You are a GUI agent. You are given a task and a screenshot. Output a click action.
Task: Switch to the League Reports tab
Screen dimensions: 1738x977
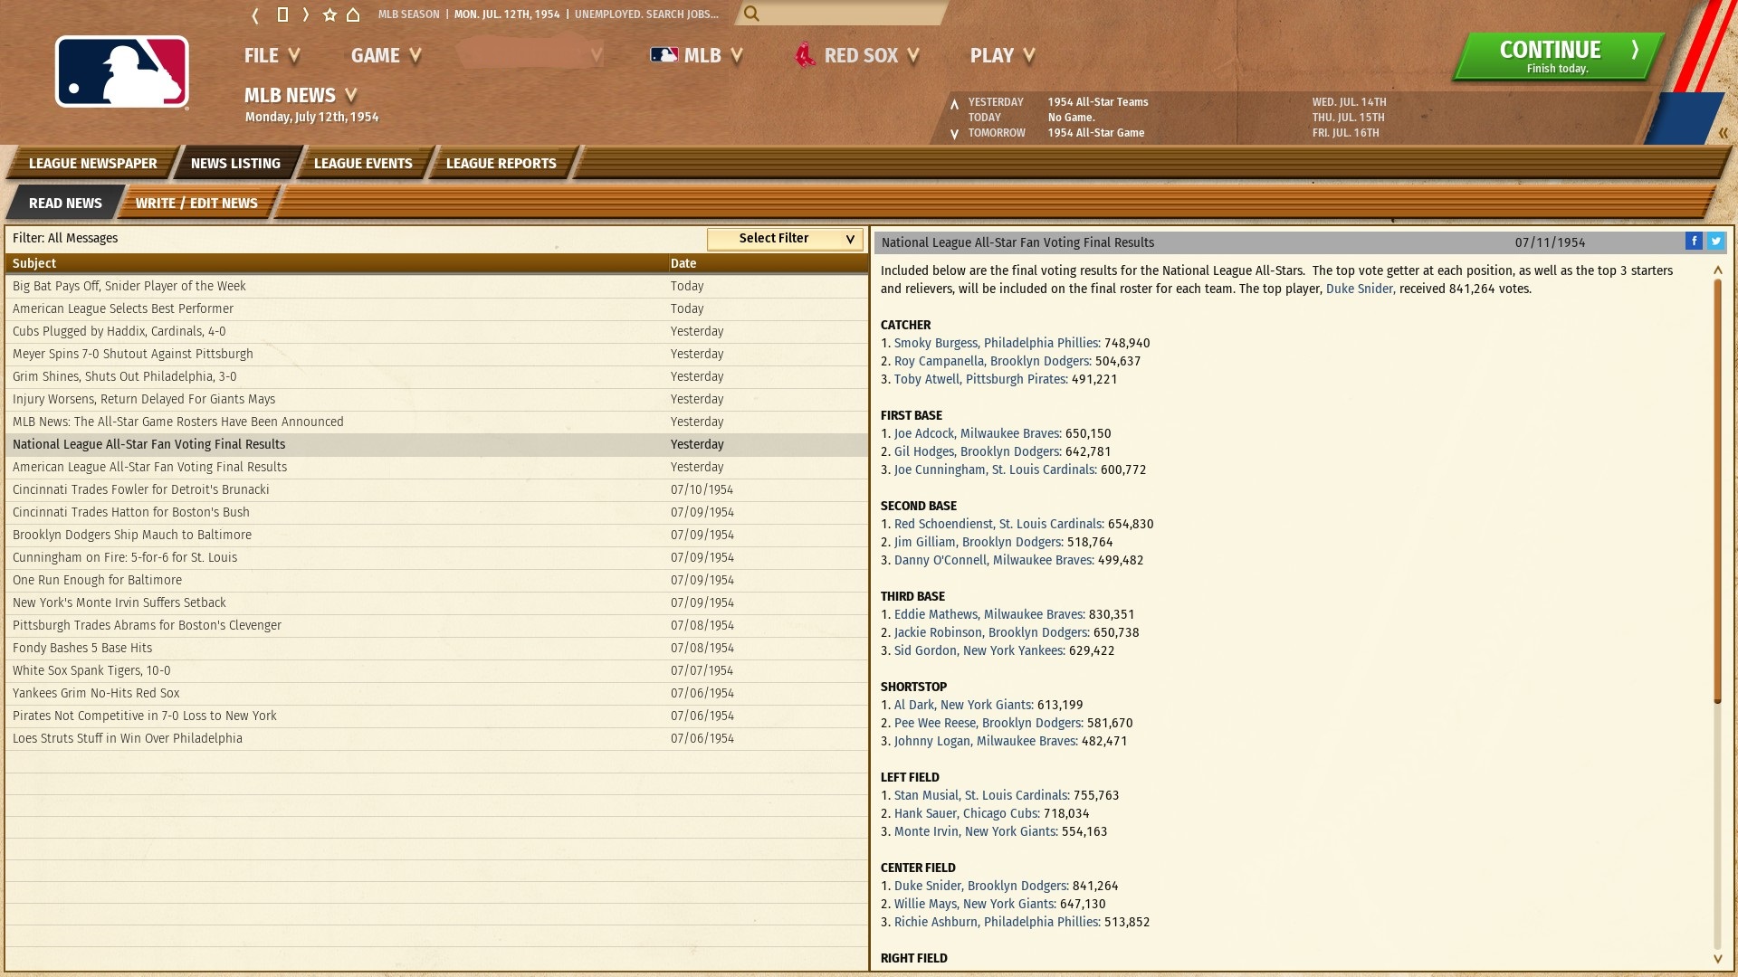(501, 163)
